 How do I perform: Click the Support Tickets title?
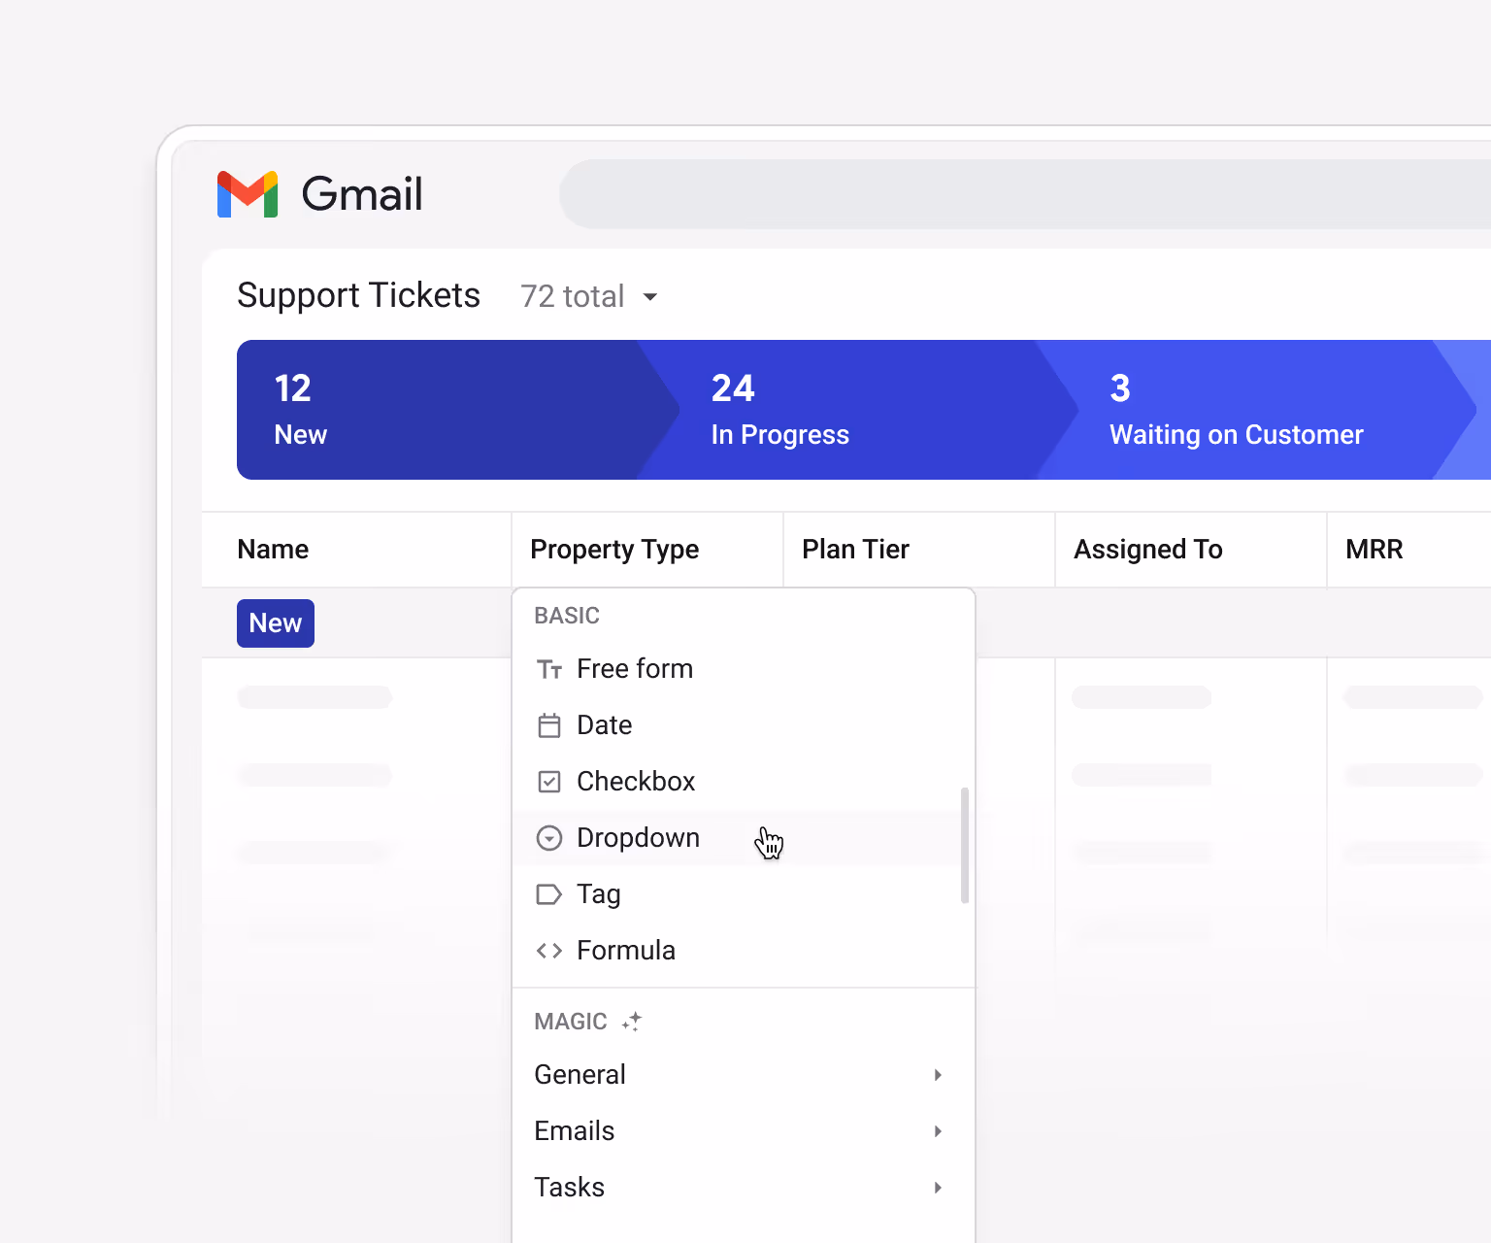point(359,295)
